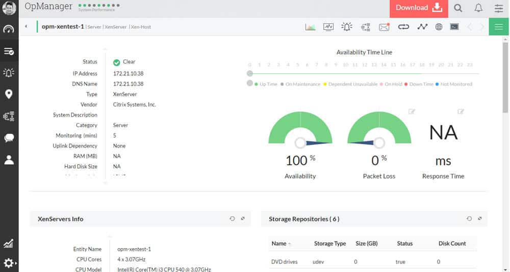This screenshot has width=510, height=272.
Task: Open the green hamburger menu button
Action: coord(499,26)
